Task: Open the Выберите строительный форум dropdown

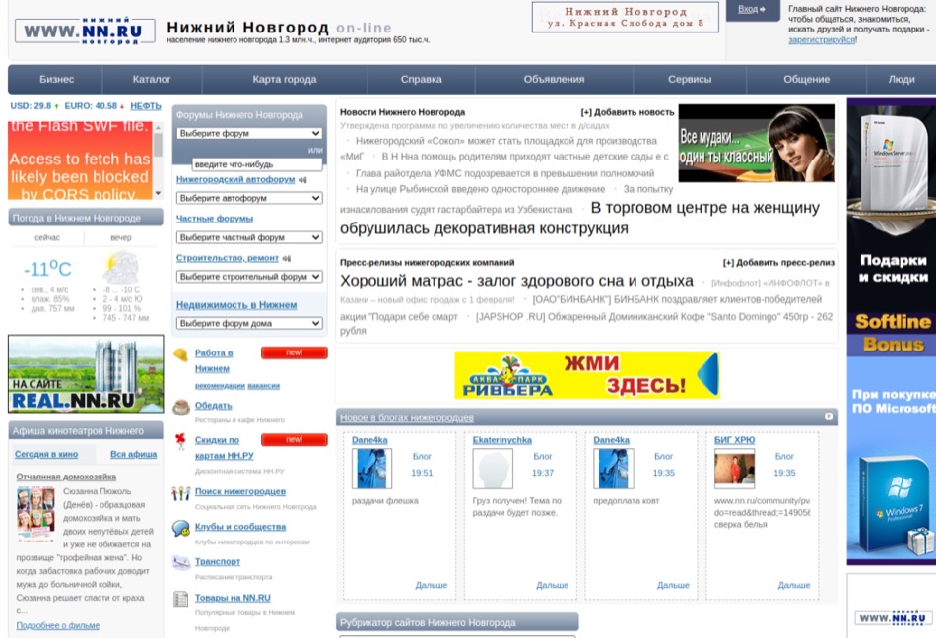Action: coord(249,277)
